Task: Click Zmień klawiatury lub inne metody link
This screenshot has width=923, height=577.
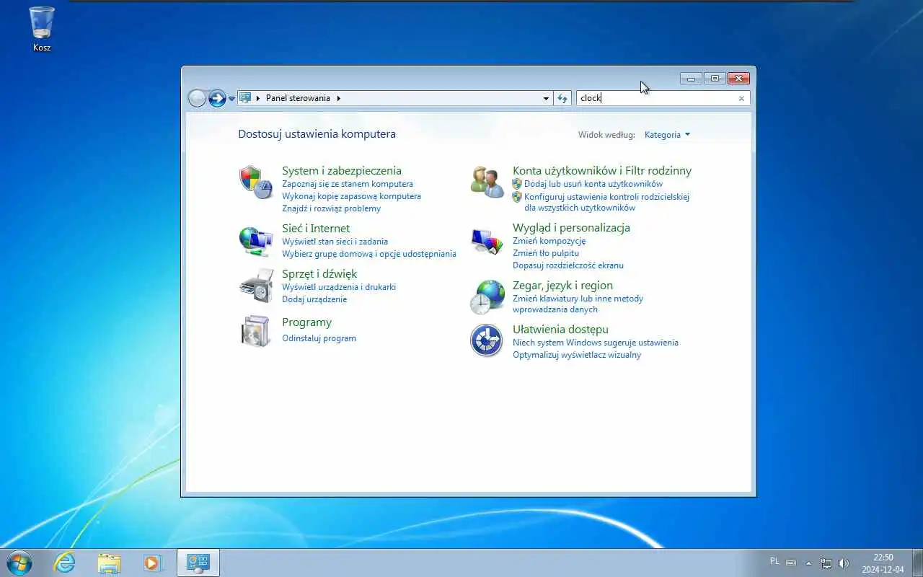Action: pos(578,304)
